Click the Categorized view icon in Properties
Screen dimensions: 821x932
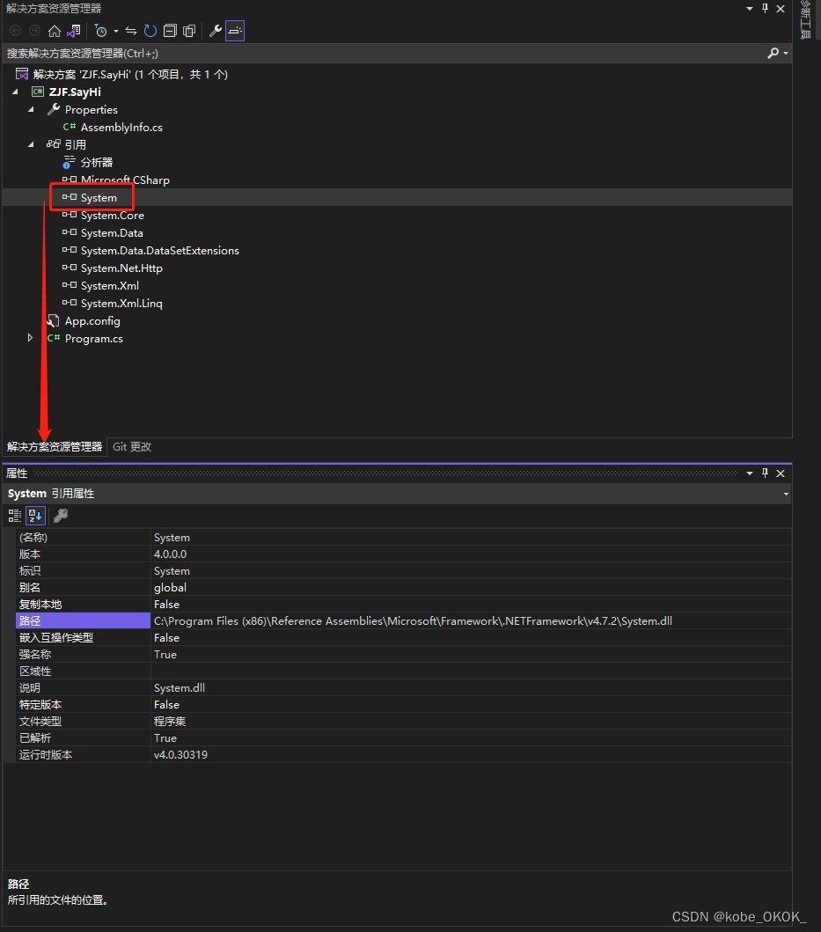click(x=15, y=516)
